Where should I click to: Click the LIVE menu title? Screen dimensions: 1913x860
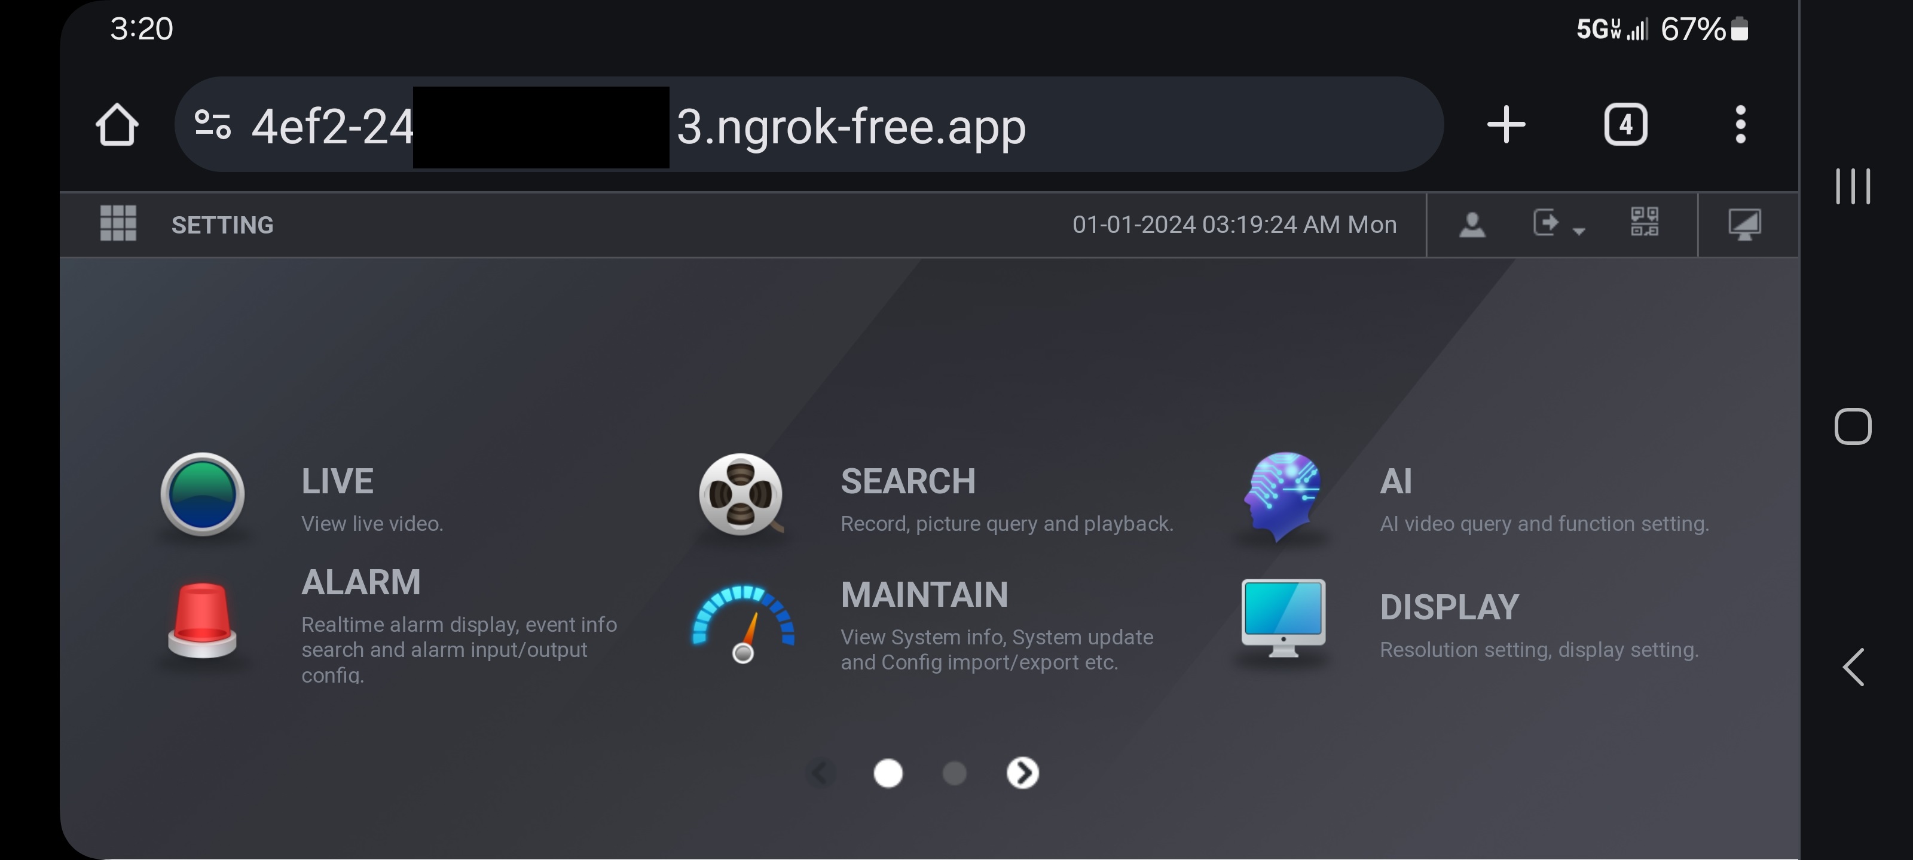pos(337,481)
